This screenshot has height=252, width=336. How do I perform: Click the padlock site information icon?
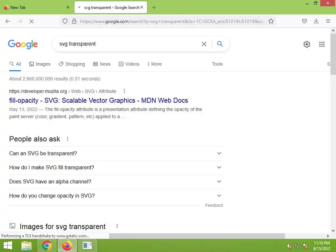pyautogui.click(x=74, y=21)
